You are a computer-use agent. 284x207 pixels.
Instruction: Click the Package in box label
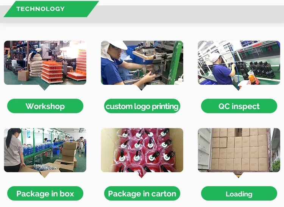pyautogui.click(x=45, y=193)
